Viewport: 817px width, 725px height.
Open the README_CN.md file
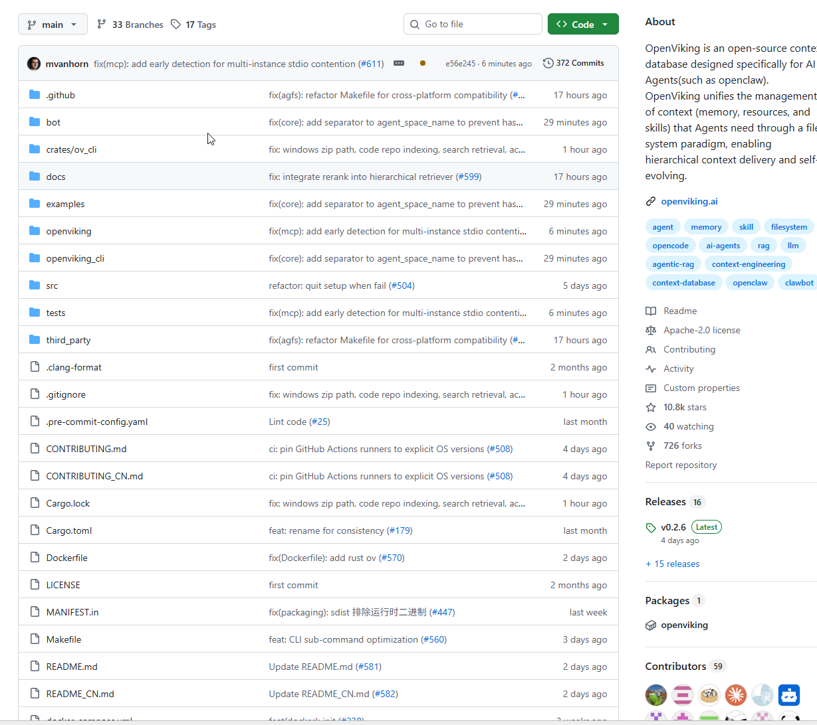click(x=80, y=694)
